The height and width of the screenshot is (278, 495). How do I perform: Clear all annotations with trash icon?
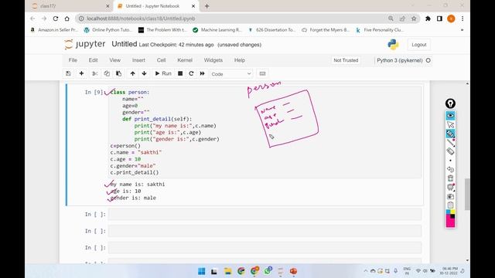tap(450, 178)
